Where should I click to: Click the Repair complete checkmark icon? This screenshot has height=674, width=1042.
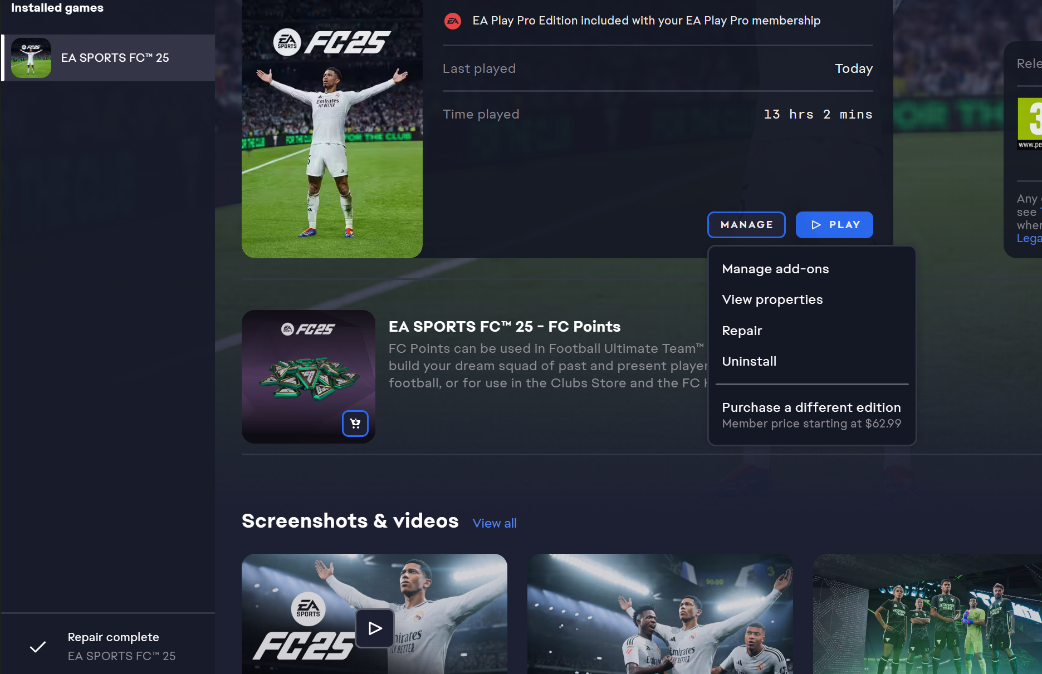point(38,647)
